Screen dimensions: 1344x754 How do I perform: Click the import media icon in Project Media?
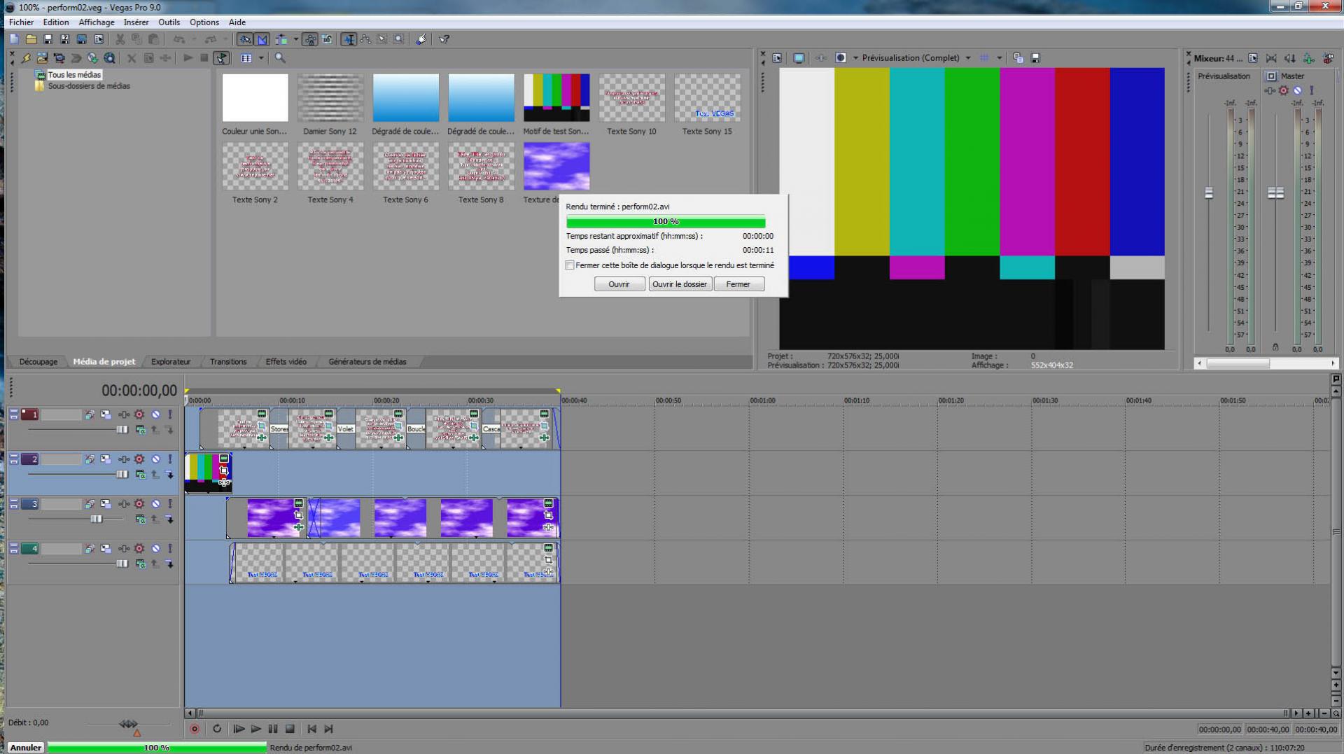click(x=42, y=58)
